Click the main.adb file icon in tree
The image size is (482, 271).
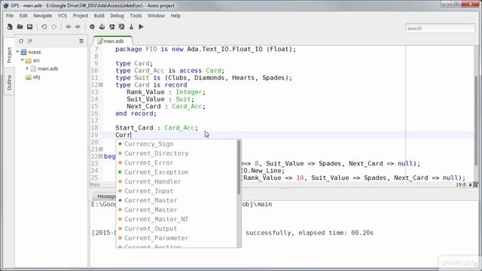(x=33, y=69)
